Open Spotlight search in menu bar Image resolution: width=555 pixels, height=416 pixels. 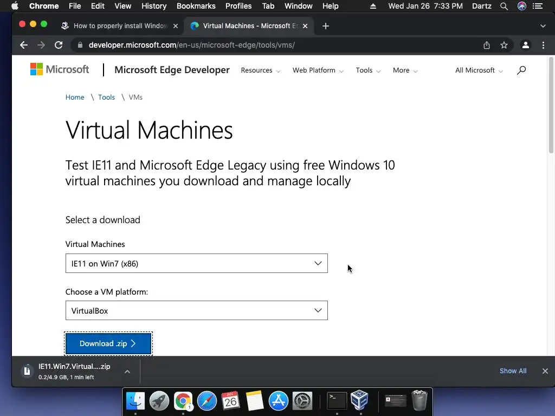tap(504, 6)
